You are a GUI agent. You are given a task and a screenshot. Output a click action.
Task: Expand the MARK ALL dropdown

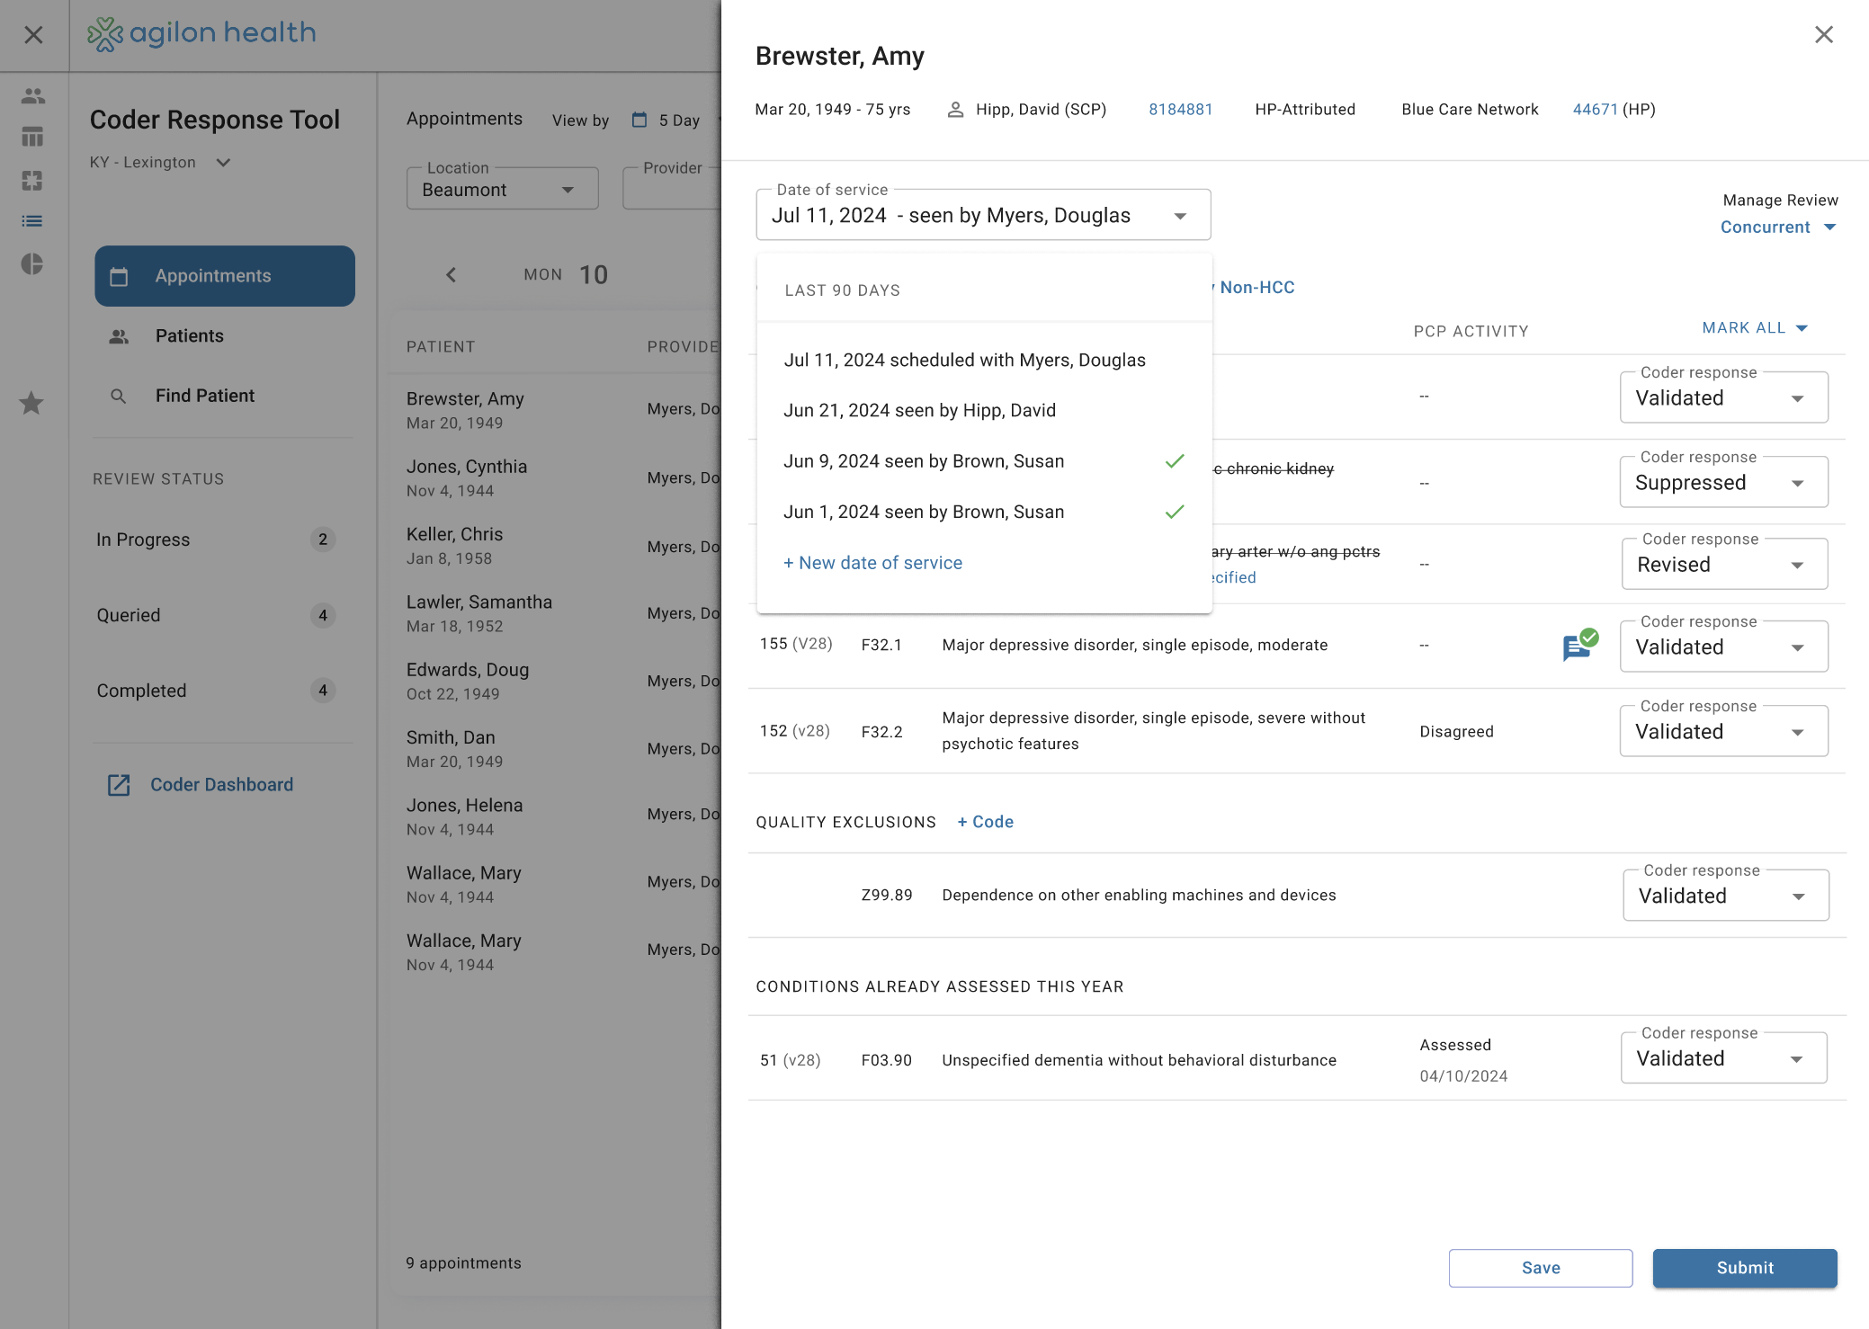click(x=1755, y=328)
